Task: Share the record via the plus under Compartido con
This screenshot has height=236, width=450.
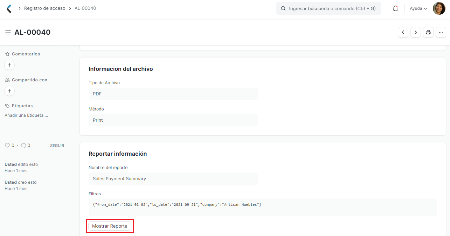Action: coord(9,90)
